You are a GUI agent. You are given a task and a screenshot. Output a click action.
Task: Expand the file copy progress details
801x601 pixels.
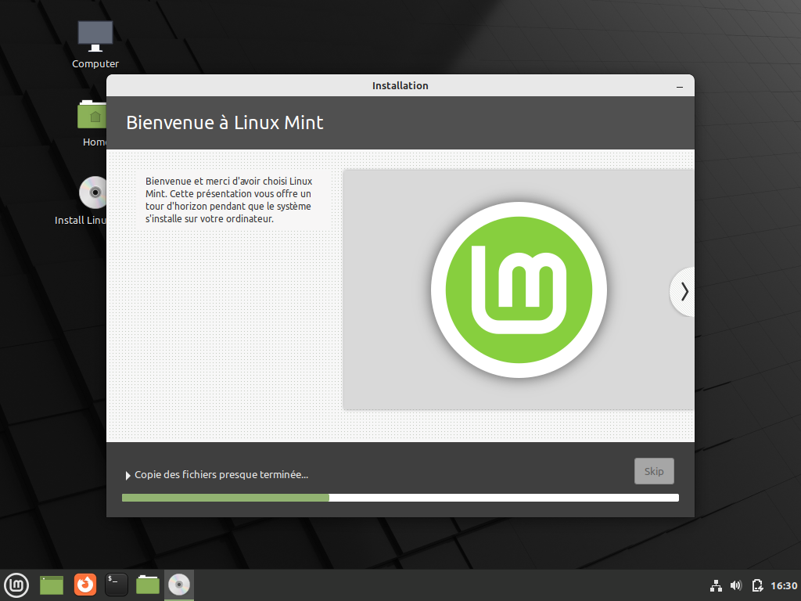pos(128,474)
